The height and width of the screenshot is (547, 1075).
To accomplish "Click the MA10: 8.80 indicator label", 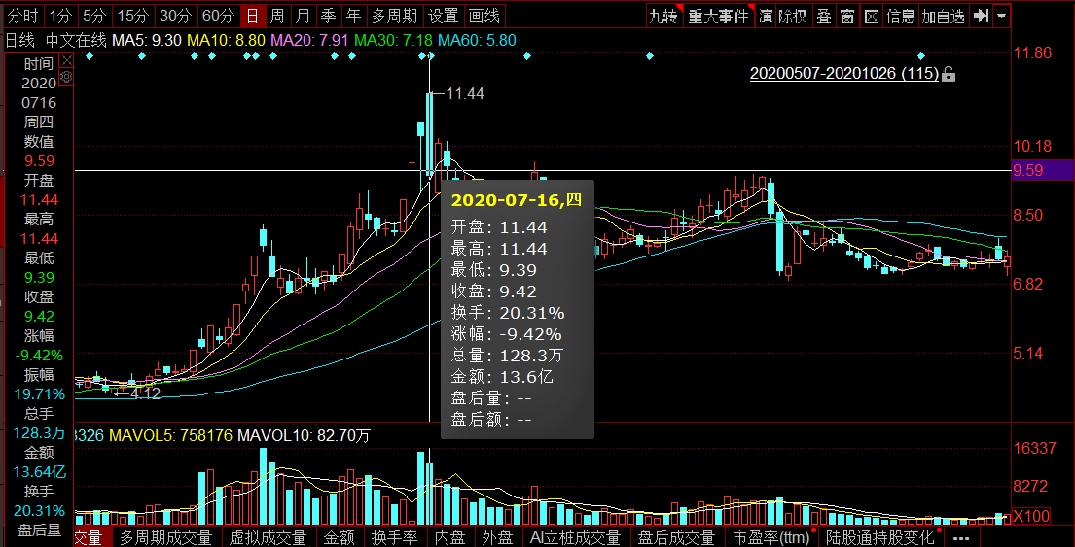I will click(226, 41).
